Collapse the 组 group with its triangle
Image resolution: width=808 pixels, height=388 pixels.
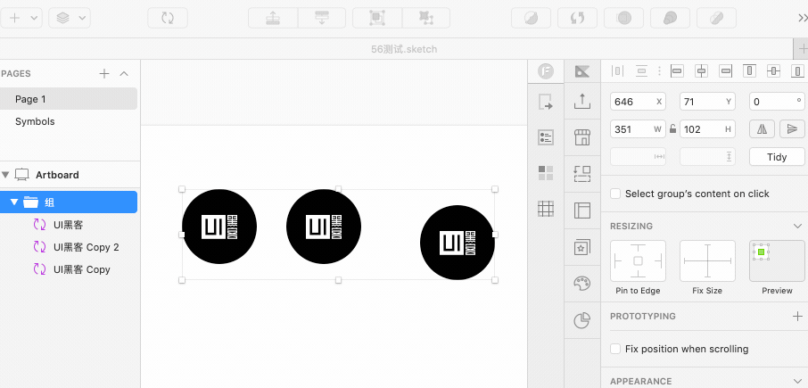tap(14, 202)
